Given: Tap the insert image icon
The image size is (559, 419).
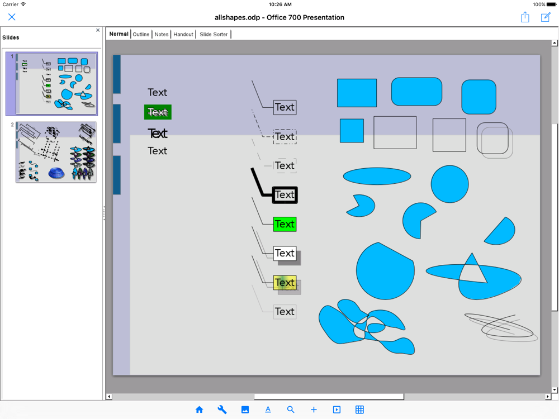Looking at the screenshot, I should click(x=245, y=410).
